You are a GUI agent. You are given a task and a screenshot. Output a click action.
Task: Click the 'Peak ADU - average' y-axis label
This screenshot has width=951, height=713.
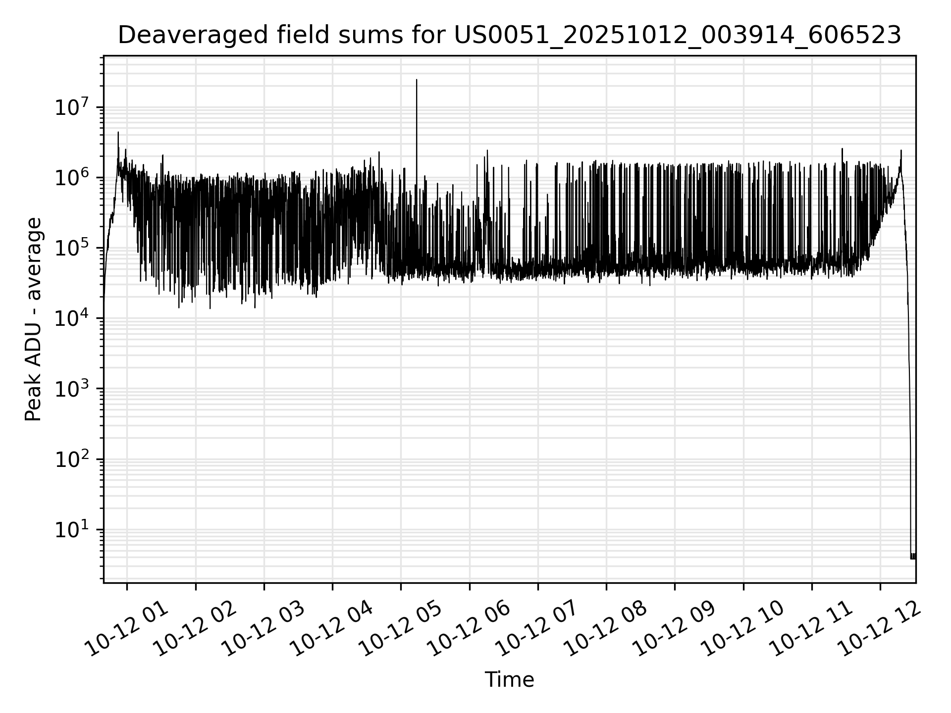(x=34, y=320)
